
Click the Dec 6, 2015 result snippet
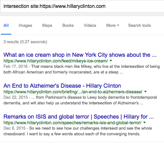[x=78, y=131]
